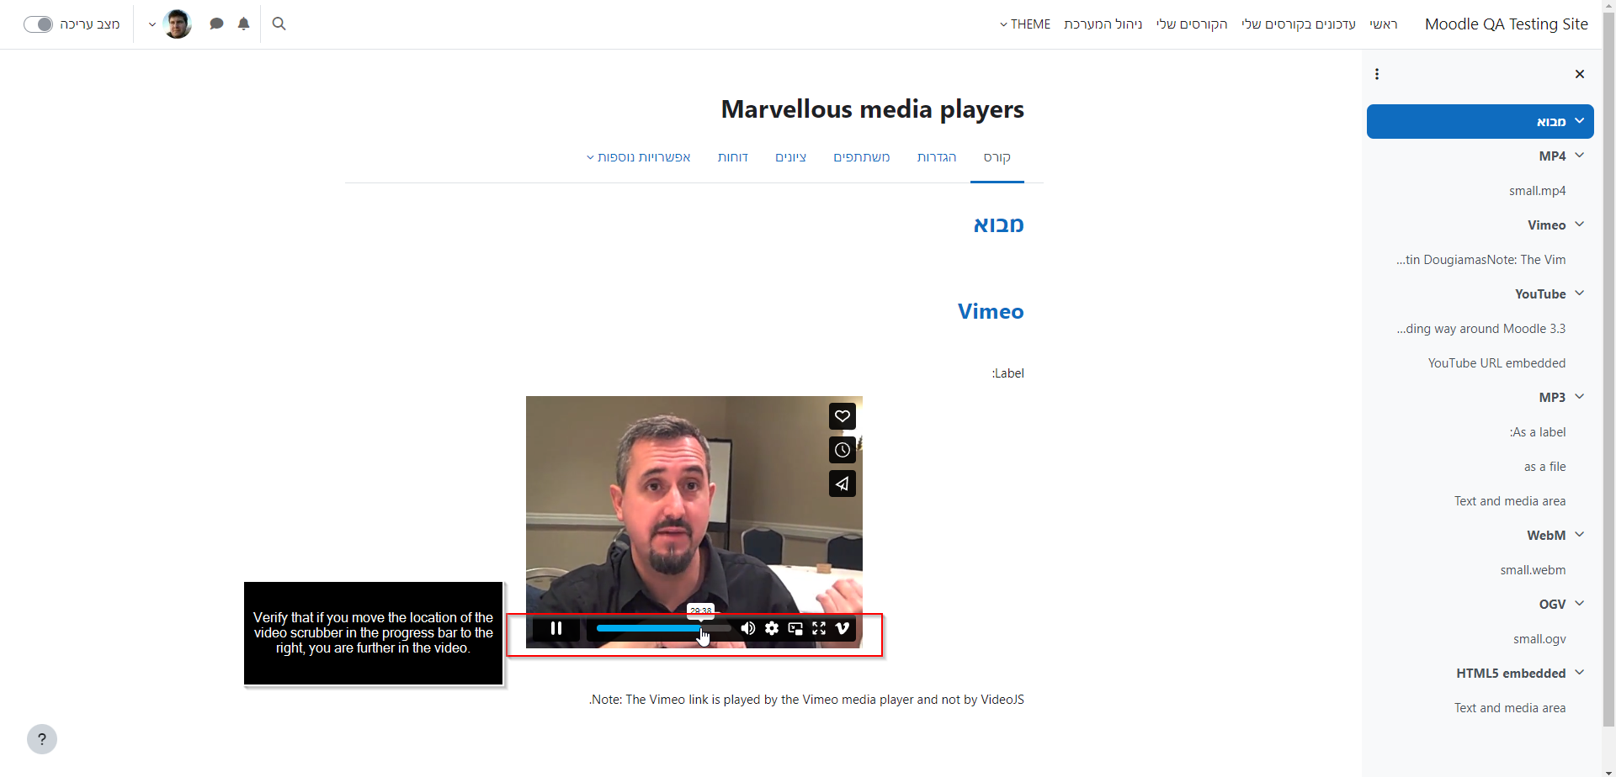Open the Vimeo section heading link
This screenshot has height=777, width=1616.
coord(991,311)
